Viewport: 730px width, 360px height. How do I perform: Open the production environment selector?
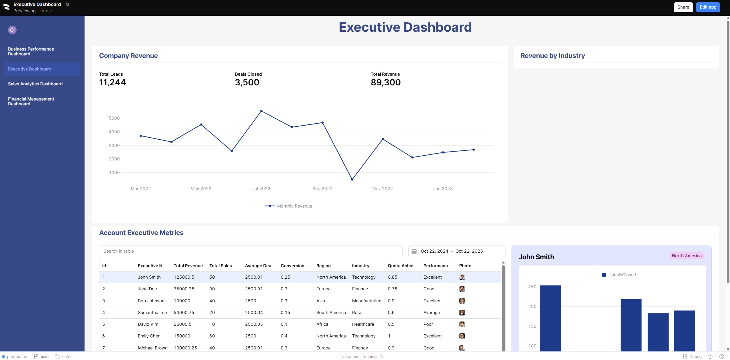tap(15, 357)
